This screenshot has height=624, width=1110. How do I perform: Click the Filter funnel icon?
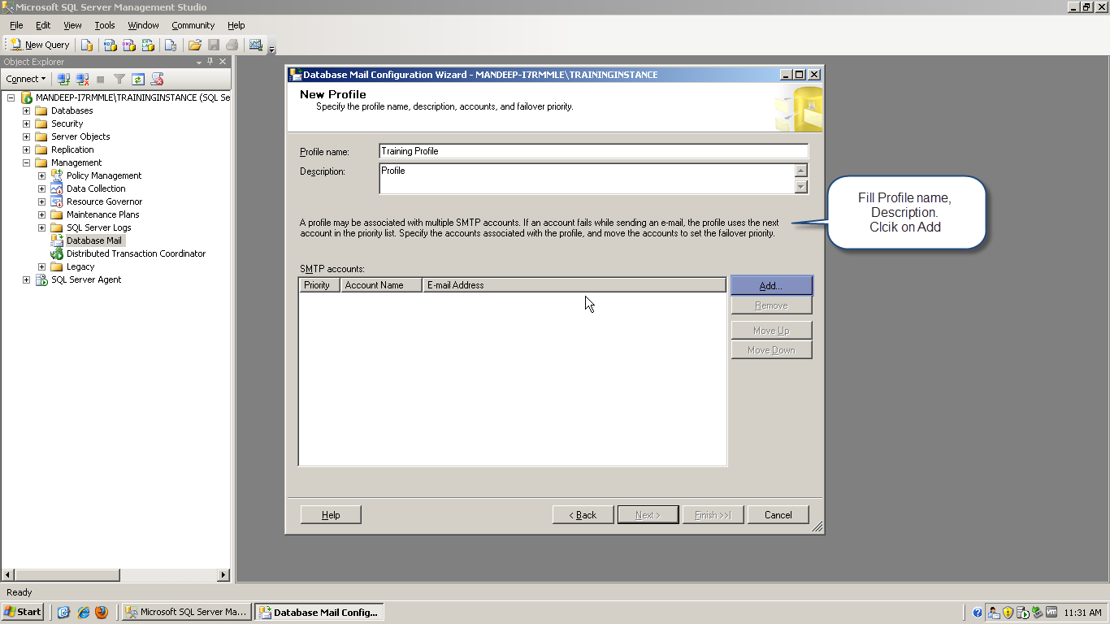click(x=119, y=79)
